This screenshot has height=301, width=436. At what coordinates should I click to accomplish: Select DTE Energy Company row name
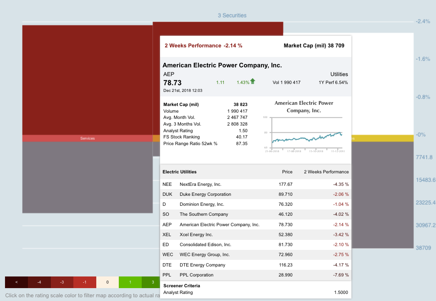point(203,265)
